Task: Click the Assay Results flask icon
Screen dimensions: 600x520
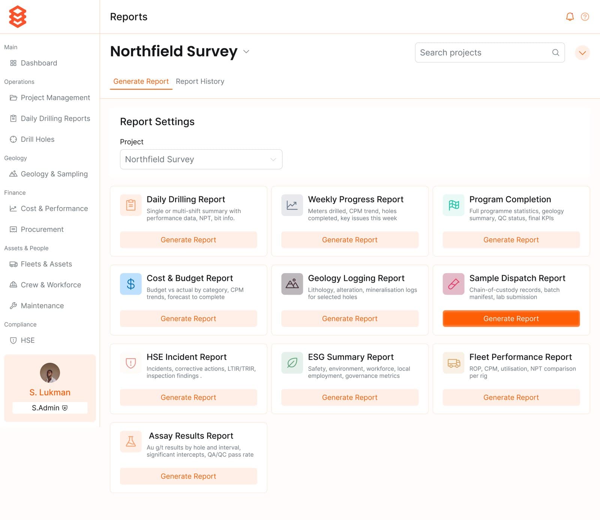Action: tap(131, 441)
